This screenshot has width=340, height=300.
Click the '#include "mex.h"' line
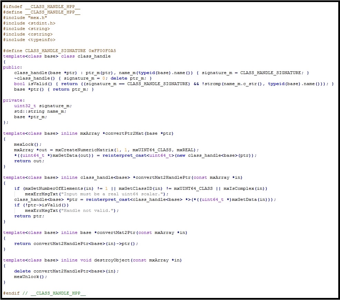pos(25,18)
